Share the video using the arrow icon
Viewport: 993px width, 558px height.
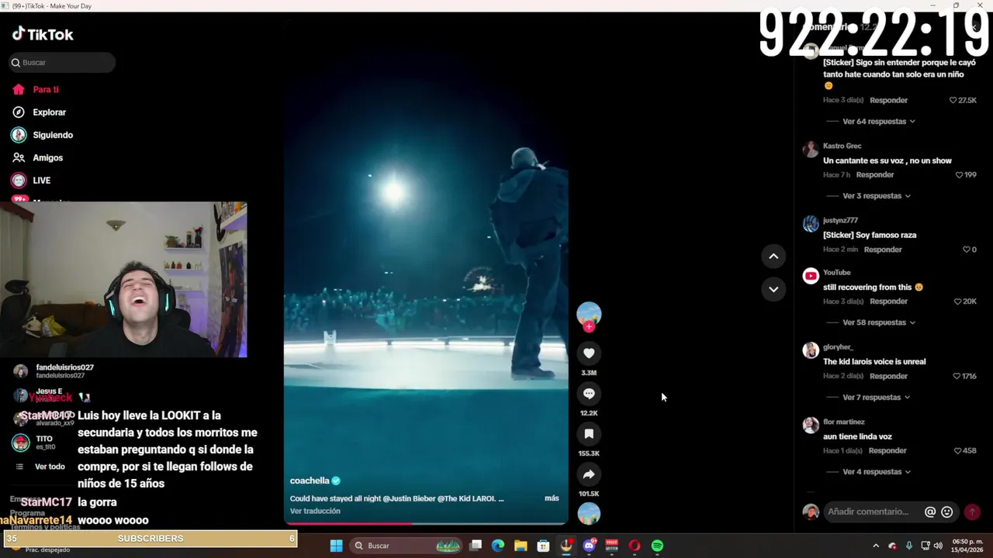pyautogui.click(x=589, y=474)
